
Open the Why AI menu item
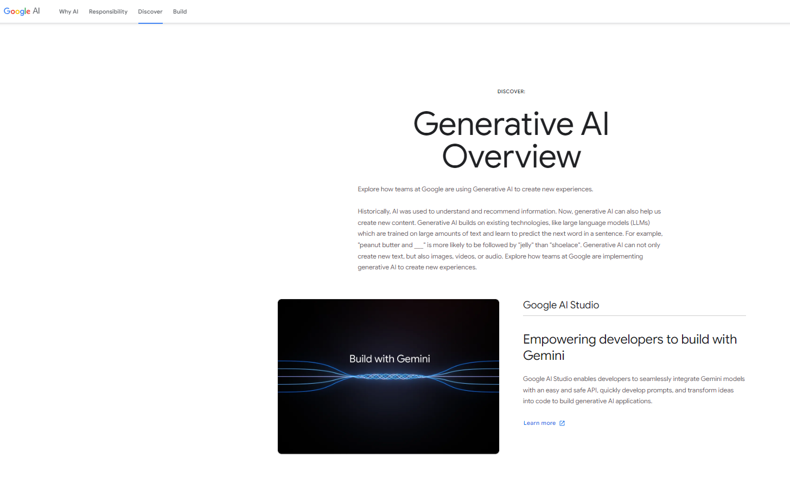coord(68,11)
